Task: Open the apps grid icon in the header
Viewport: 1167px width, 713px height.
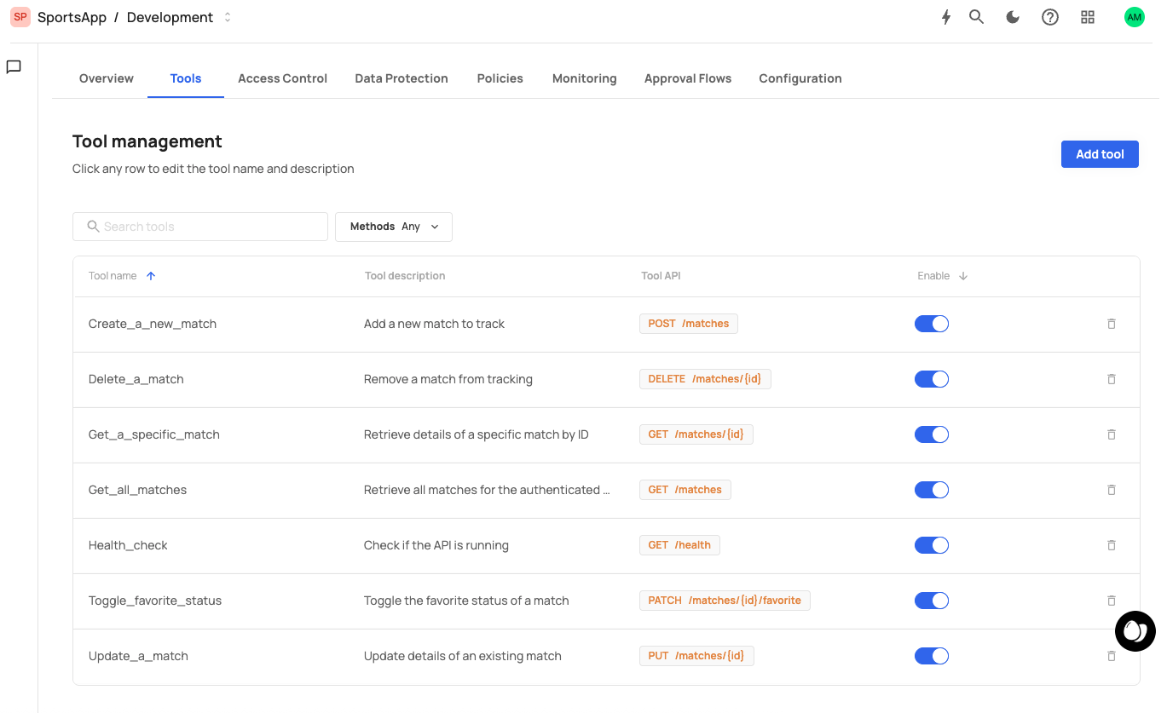Action: coord(1087,16)
